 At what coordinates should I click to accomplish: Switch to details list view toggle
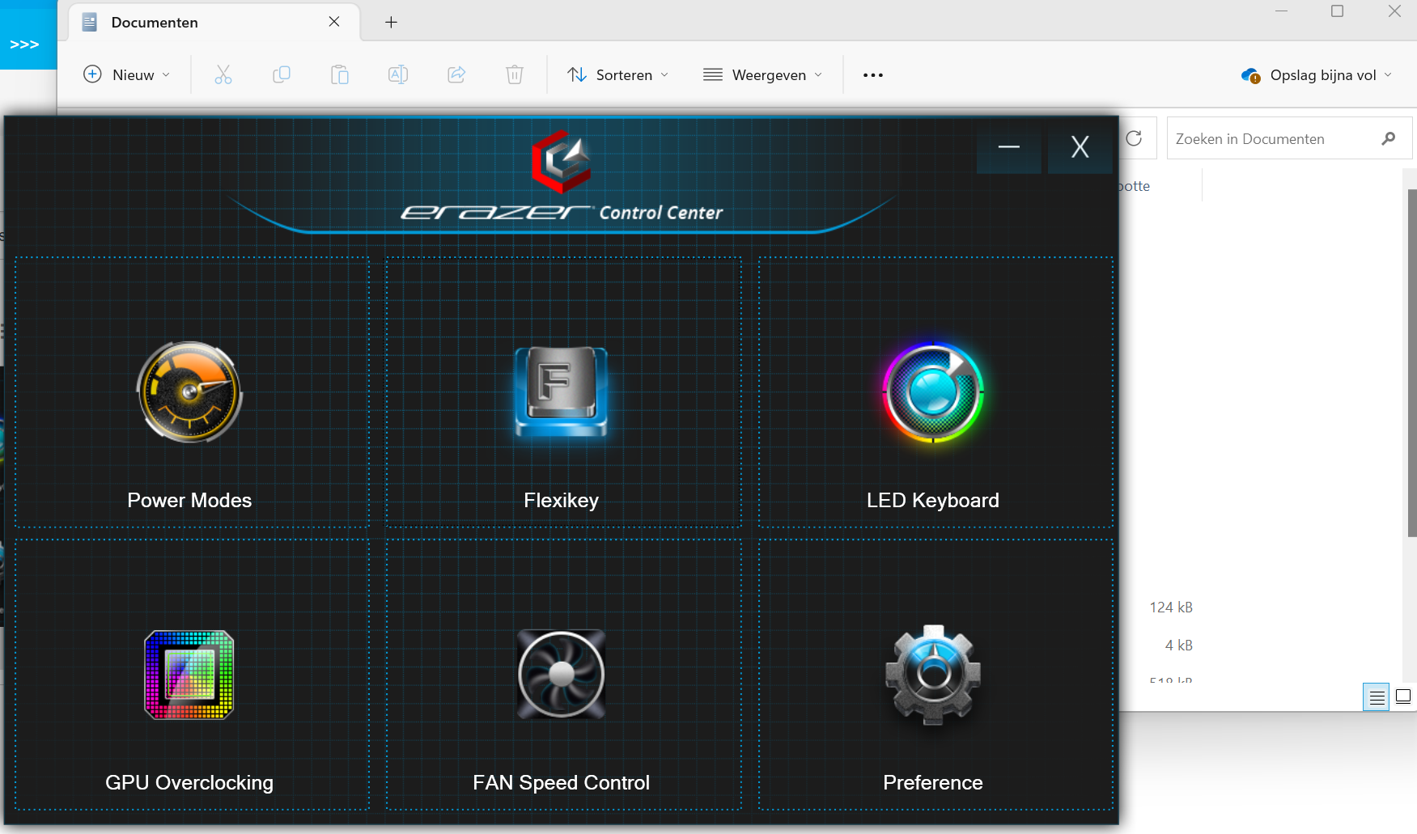click(x=1377, y=696)
